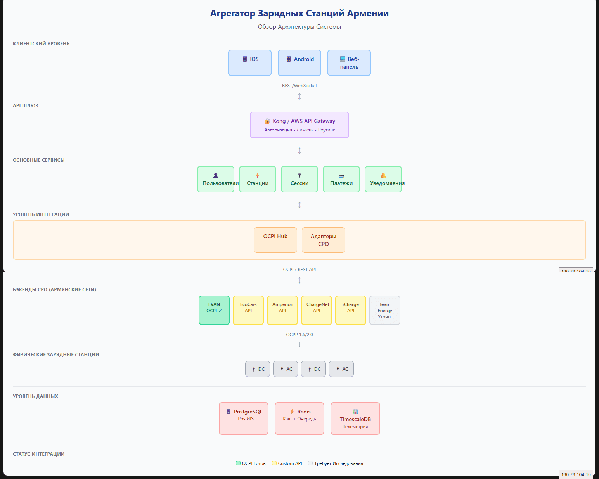Open the Платежи service card
599x479 pixels.
(341, 179)
